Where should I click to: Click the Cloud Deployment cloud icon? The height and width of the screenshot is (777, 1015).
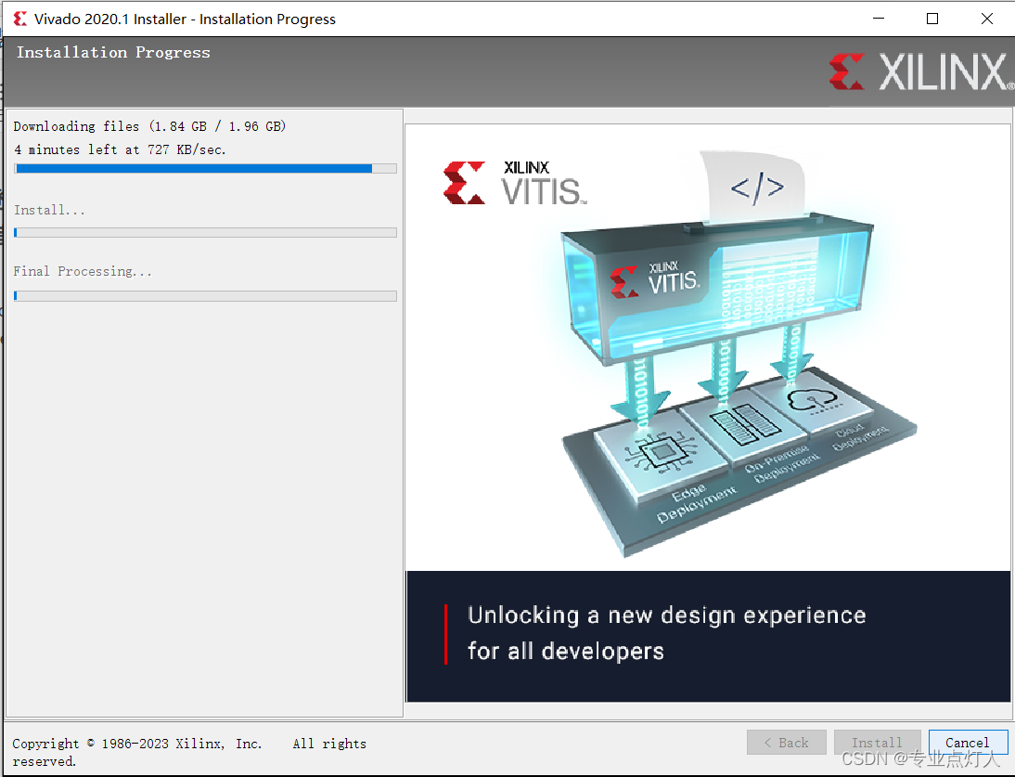[x=812, y=399]
